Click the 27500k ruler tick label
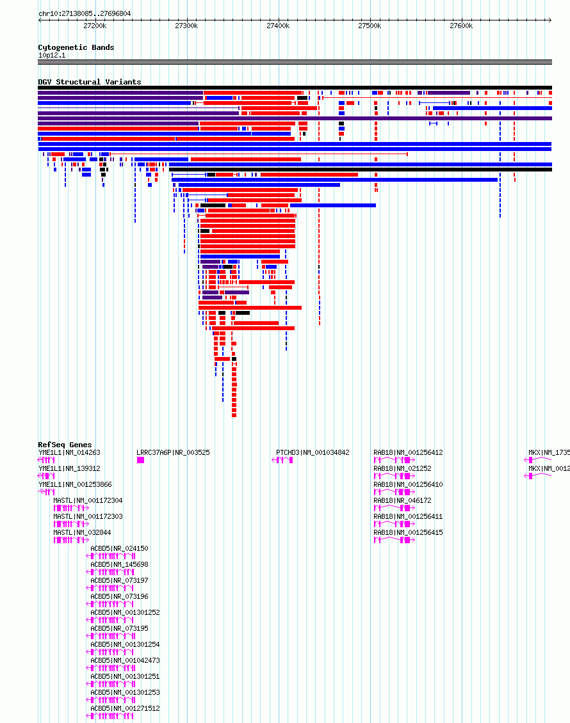 click(370, 26)
